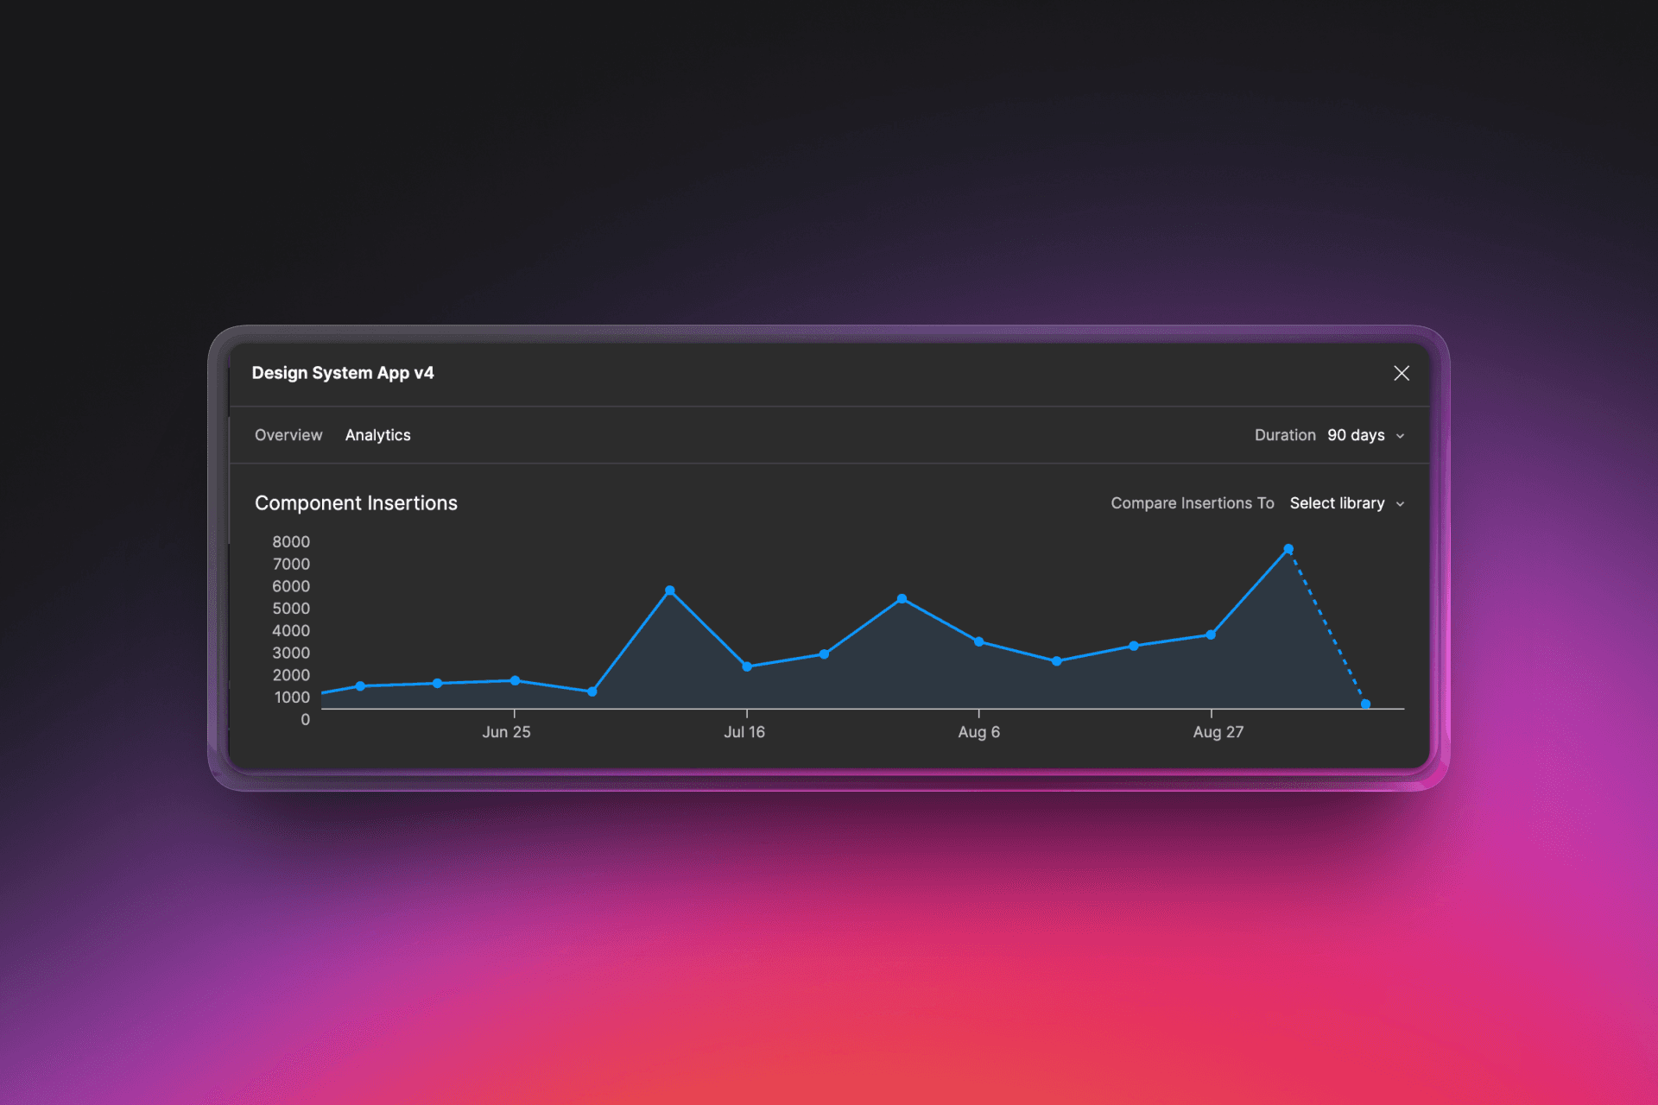This screenshot has height=1105, width=1658.
Task: Click the Aug 6 axis label
Action: point(978,732)
